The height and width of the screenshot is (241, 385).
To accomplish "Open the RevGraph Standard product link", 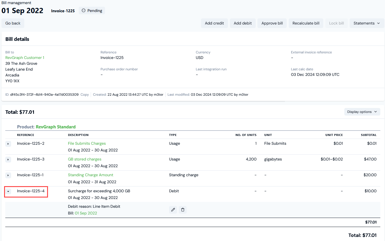I will (56, 127).
